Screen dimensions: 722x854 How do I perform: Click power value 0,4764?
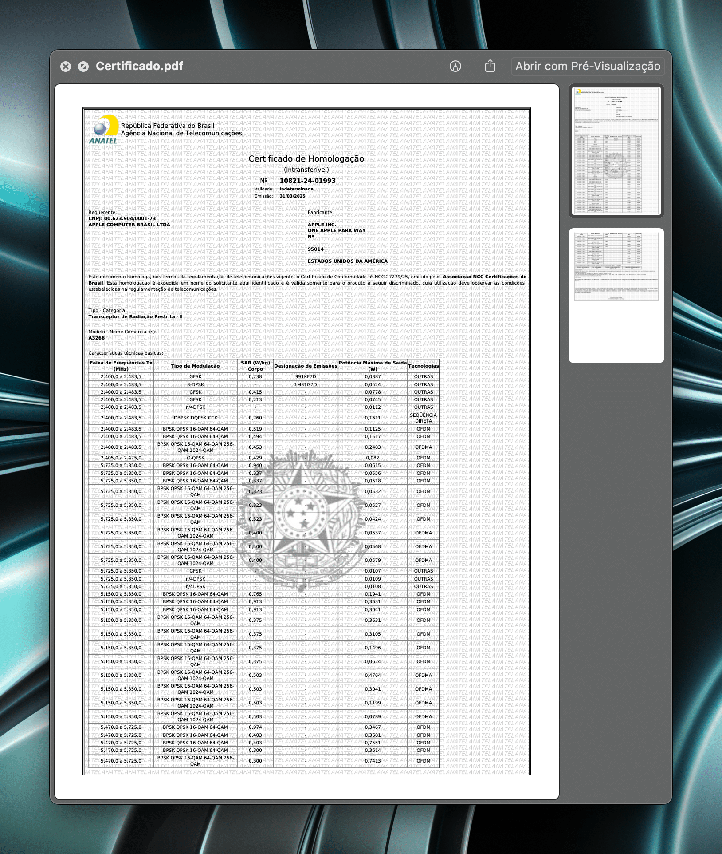[373, 675]
